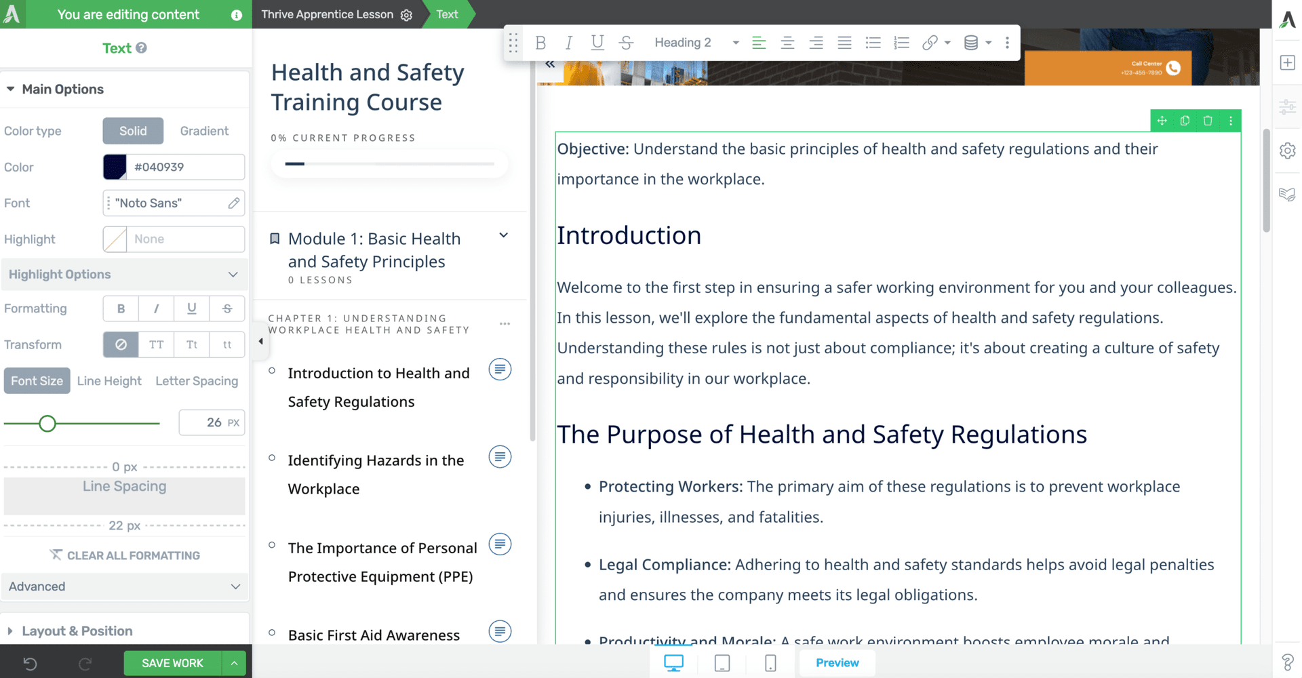Expand the Highlight Options section
The image size is (1302, 678).
coord(125,274)
